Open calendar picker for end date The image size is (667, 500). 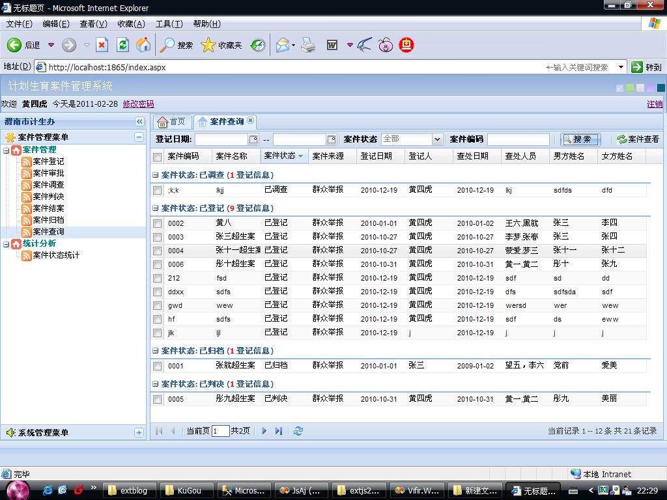[x=332, y=139]
